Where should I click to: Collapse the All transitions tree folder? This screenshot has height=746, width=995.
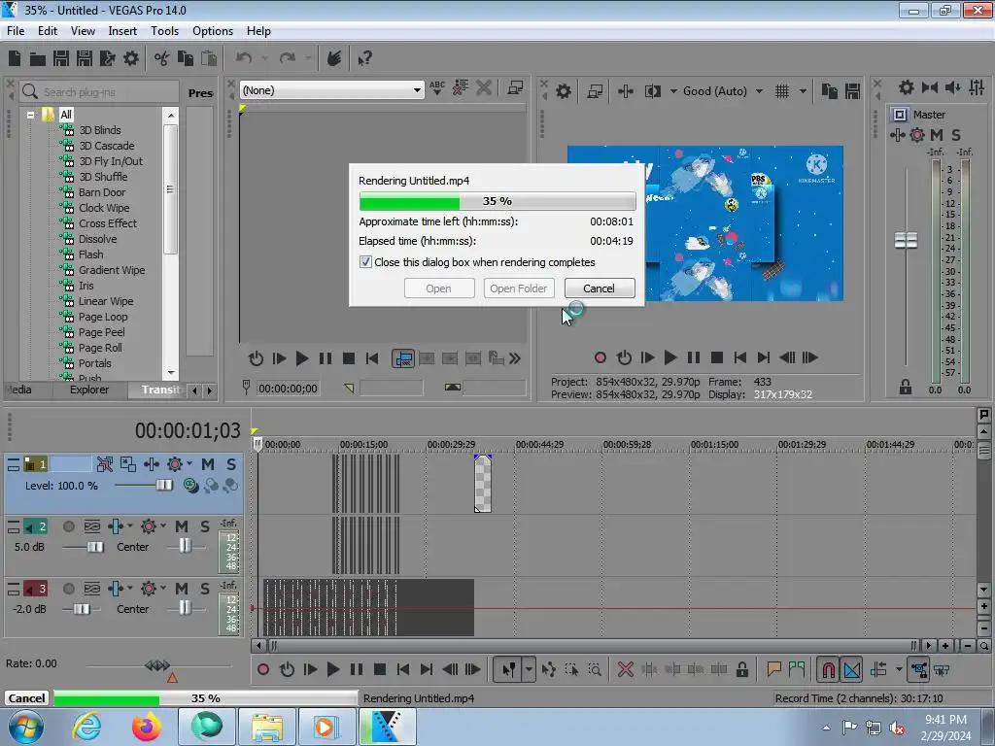(30, 115)
